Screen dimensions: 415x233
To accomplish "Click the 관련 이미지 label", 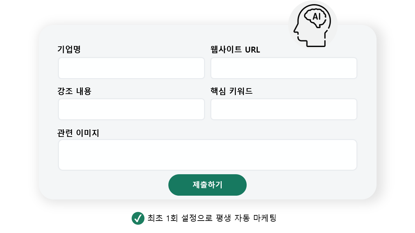I will click(78, 133).
